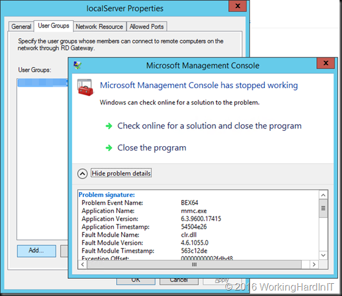Click the Add... button in localServer Properties
Screen dimensions: 342x296
(37, 251)
